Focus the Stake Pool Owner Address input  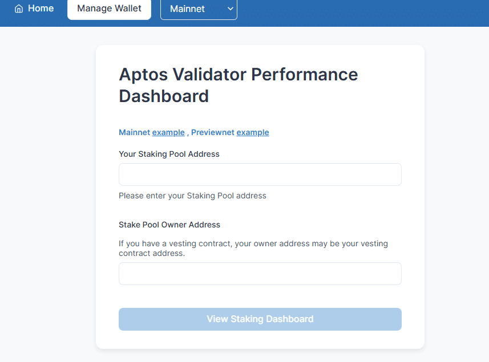[260, 274]
